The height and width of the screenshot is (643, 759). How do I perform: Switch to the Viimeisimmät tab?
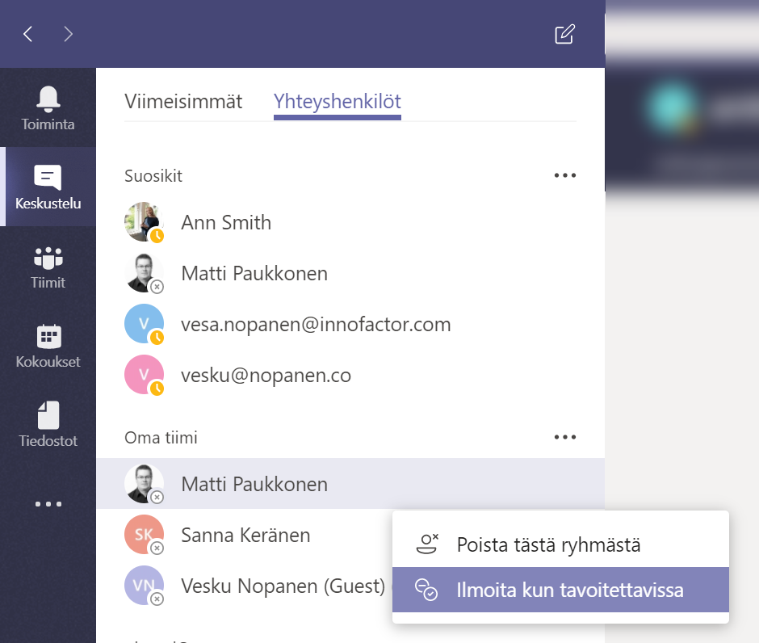click(183, 102)
